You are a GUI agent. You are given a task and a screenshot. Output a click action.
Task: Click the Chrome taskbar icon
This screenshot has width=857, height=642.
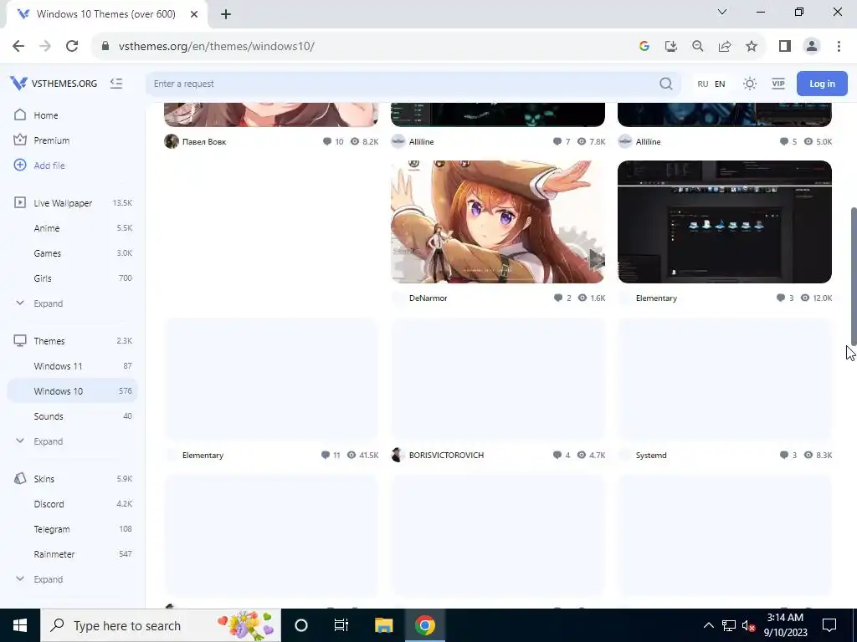point(424,625)
